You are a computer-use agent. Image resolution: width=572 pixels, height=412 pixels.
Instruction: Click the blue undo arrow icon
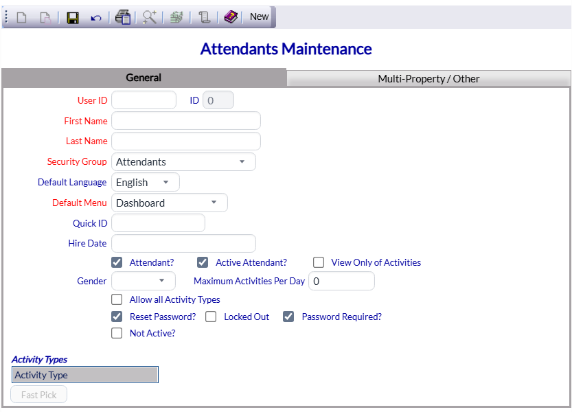pyautogui.click(x=95, y=17)
